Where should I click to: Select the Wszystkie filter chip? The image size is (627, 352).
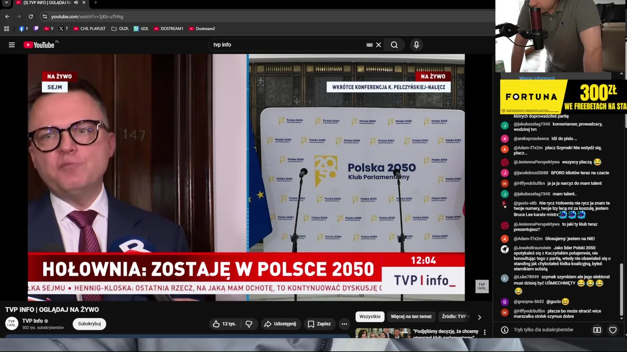tap(370, 317)
